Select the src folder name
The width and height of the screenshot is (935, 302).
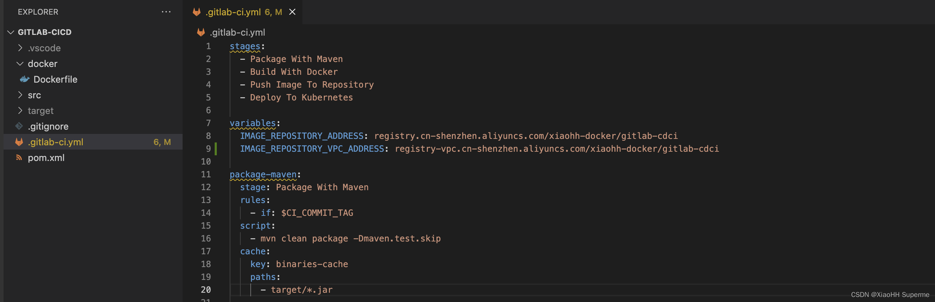(x=35, y=95)
